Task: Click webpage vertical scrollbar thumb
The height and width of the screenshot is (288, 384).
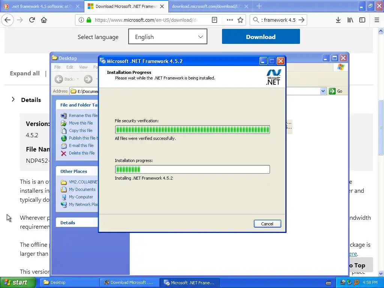Action: tap(381, 127)
